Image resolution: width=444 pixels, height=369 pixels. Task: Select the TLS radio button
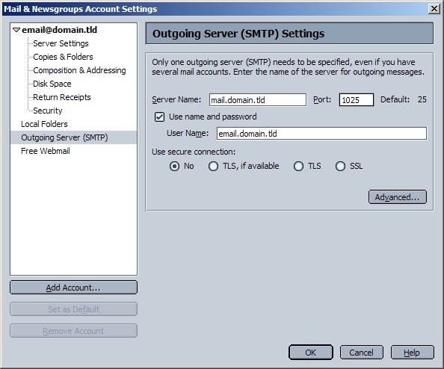coord(298,166)
